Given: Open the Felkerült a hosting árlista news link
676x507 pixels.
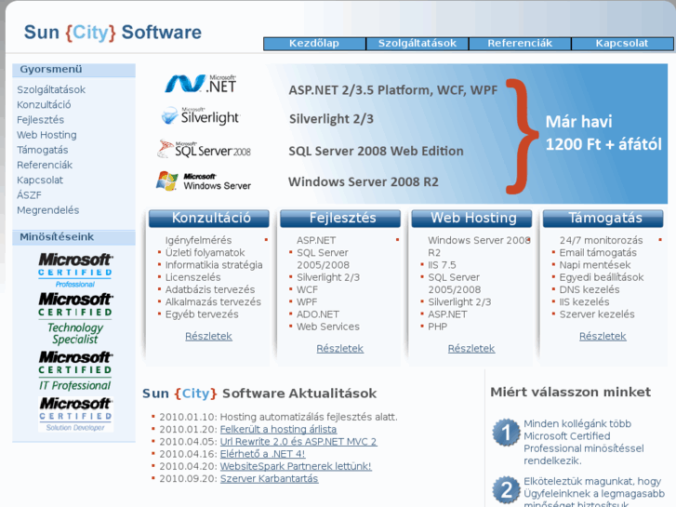Looking at the screenshot, I should [x=278, y=430].
